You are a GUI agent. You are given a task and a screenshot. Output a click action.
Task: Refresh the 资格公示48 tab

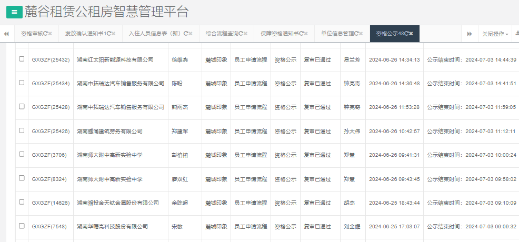click(406, 33)
